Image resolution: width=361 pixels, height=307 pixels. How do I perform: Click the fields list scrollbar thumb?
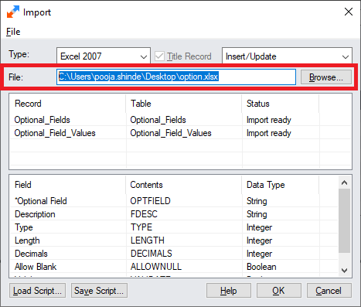coord(344,220)
